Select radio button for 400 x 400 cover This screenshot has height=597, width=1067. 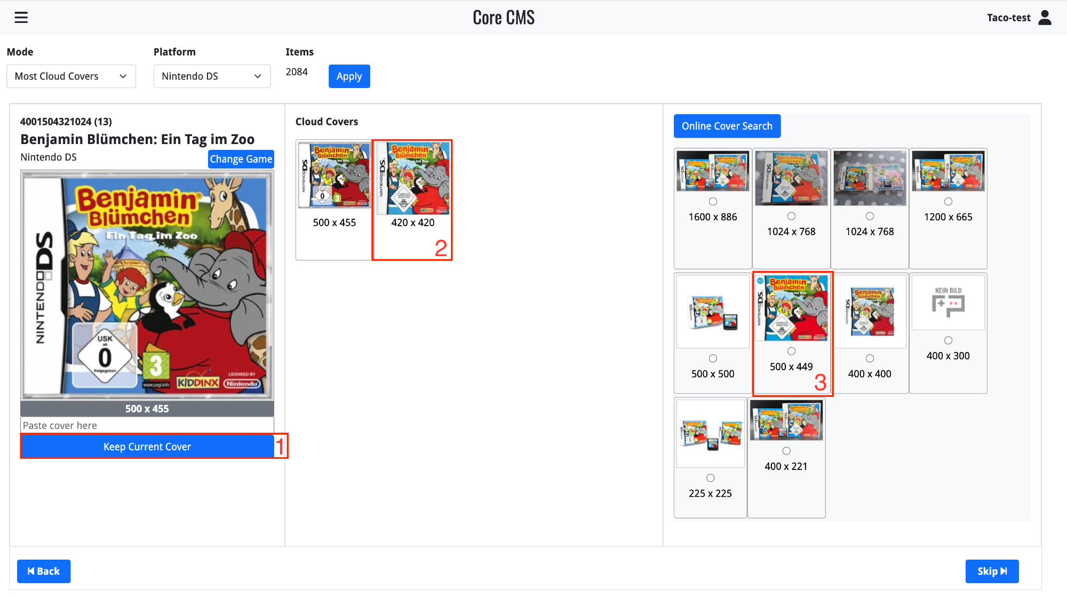tap(870, 359)
